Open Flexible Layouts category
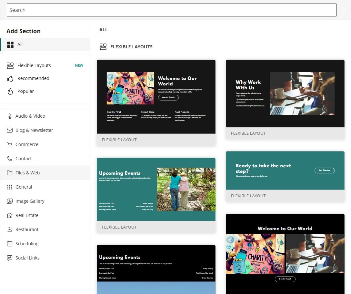Screen dimensions: 351x294 pos(45,65)
